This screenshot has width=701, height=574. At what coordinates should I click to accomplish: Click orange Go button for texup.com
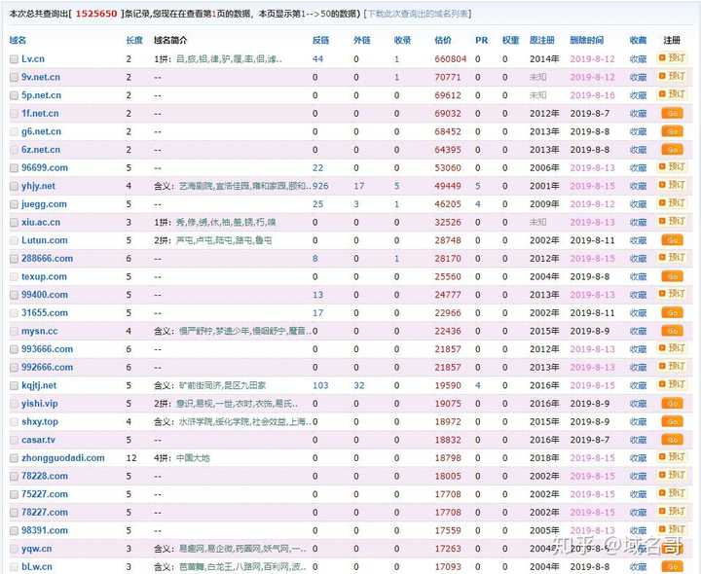coord(672,277)
